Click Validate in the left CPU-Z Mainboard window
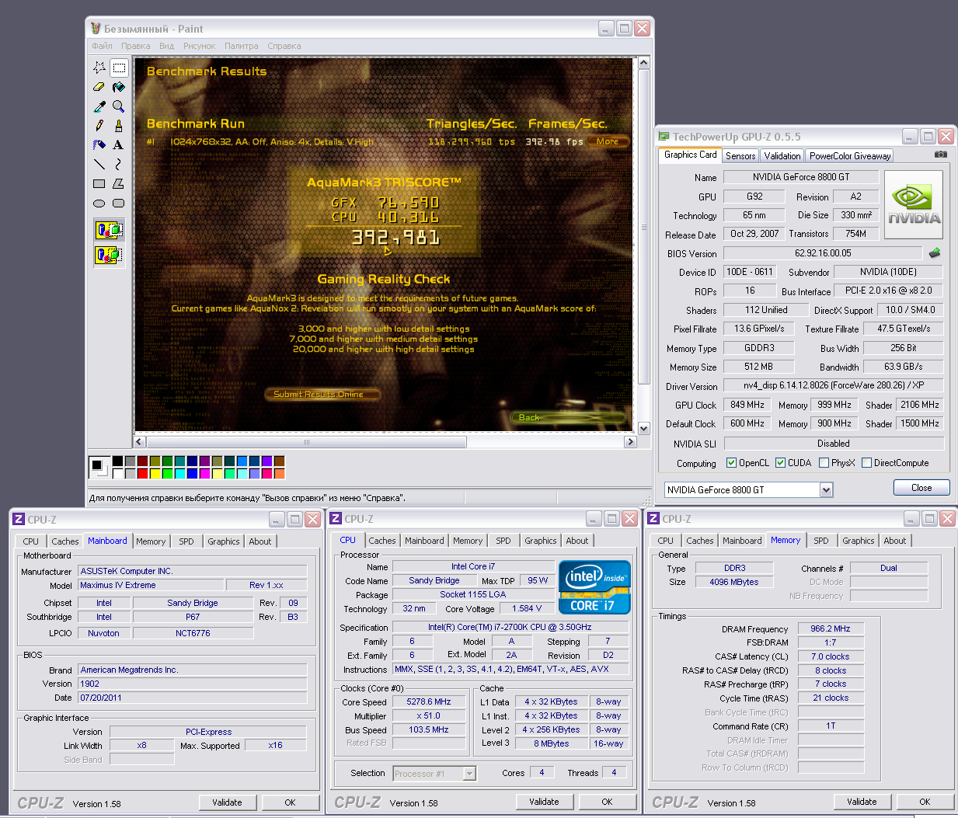Screen dimensions: 958x818 click(x=227, y=802)
